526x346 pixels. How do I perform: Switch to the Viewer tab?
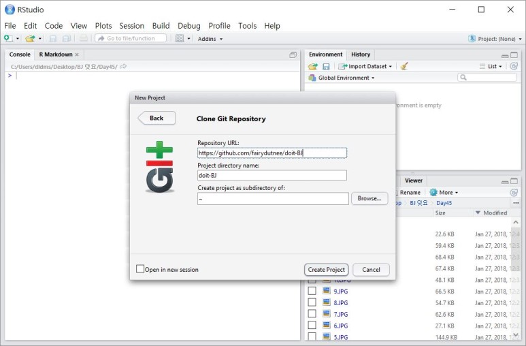[413, 180]
